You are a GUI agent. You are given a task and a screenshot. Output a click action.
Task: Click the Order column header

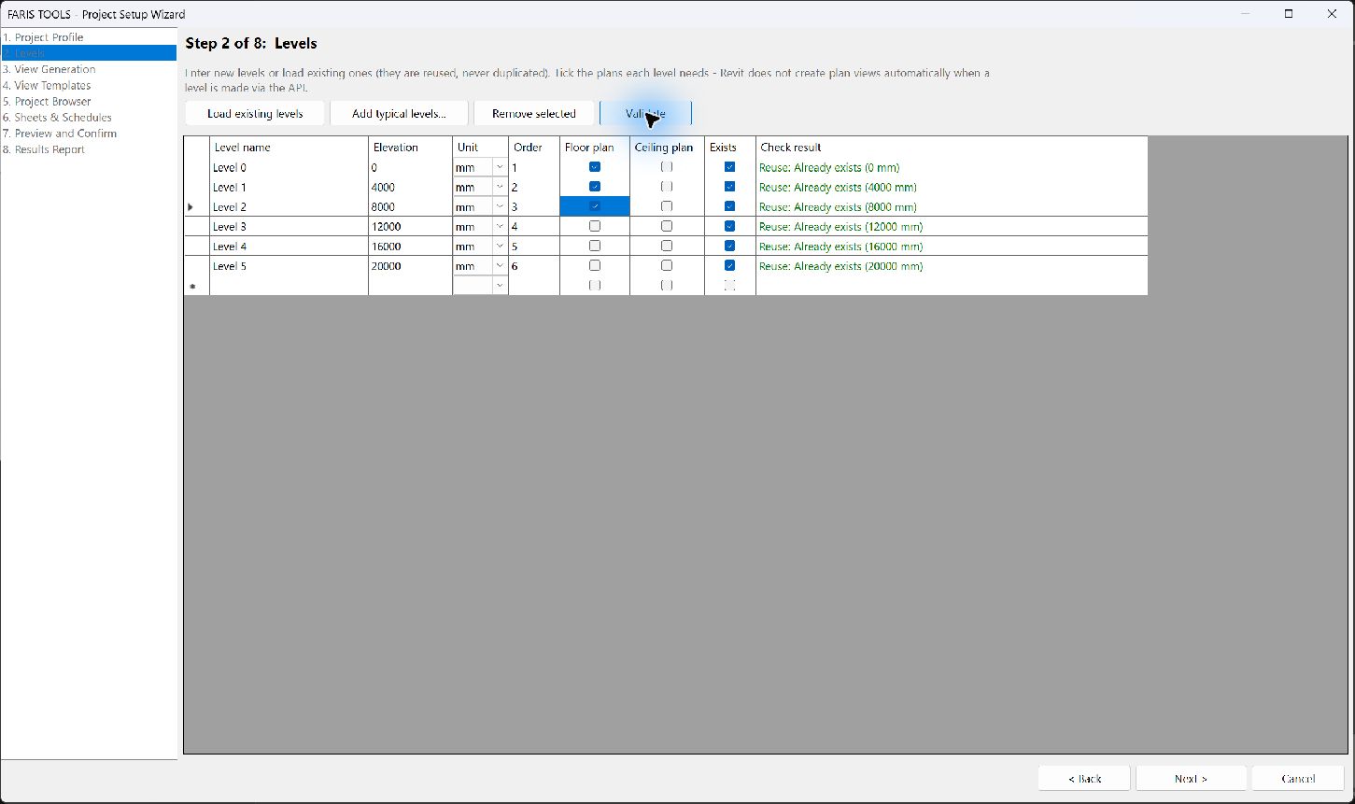534,147
